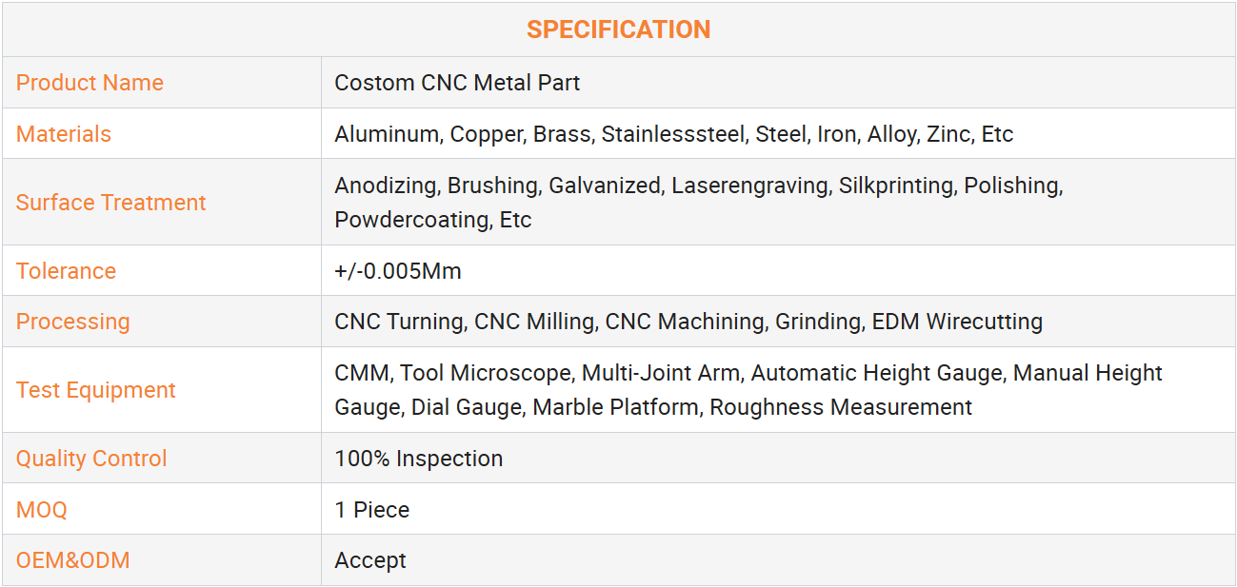
Task: Click the word Aluminum in materials list
Action: pyautogui.click(x=387, y=134)
